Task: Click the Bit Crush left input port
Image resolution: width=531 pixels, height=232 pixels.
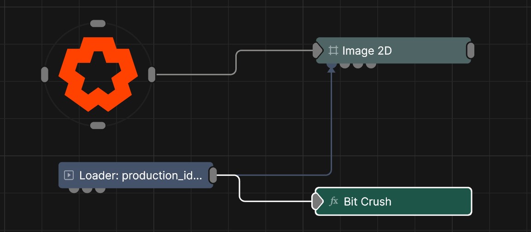Action: coord(317,201)
